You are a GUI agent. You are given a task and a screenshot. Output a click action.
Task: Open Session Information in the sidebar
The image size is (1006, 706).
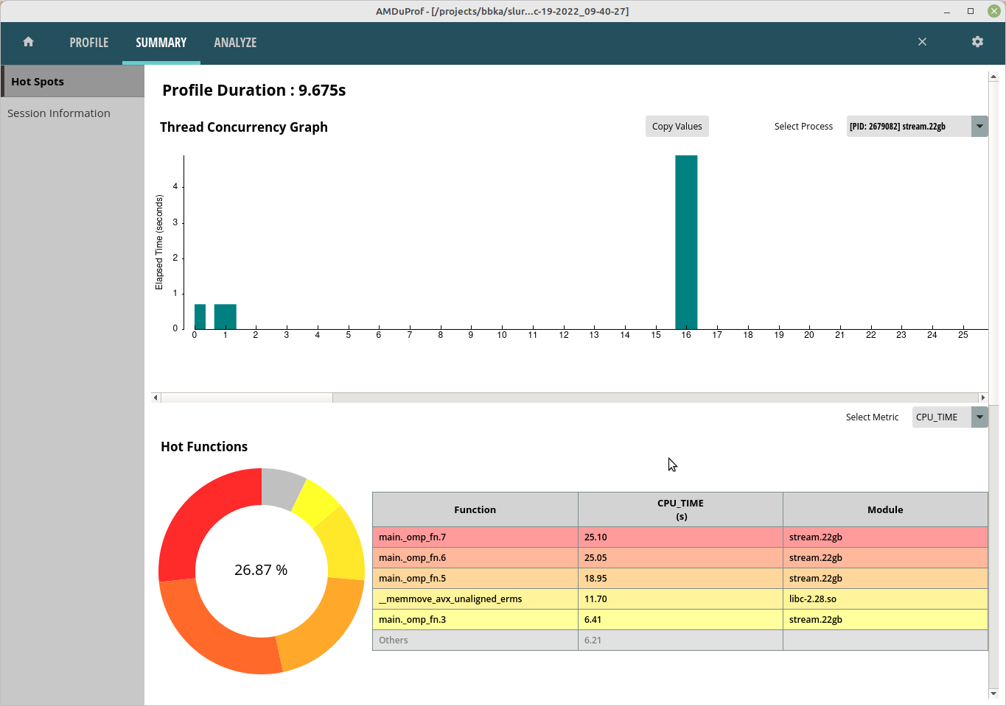tap(59, 113)
